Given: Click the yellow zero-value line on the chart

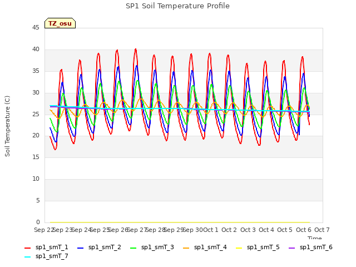Looking at the screenshot, I should click(180, 222).
